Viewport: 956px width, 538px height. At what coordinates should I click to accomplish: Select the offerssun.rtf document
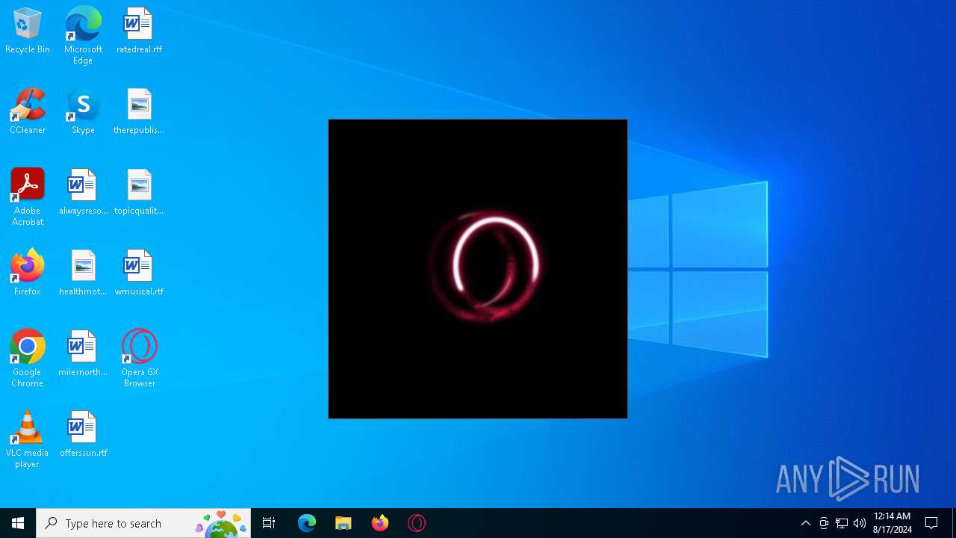pyautogui.click(x=83, y=435)
